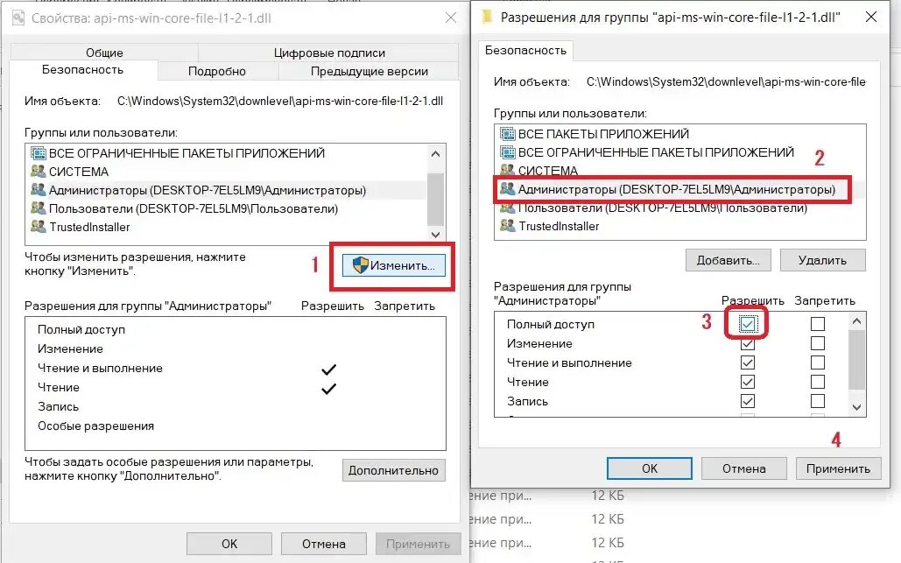Click the down arrow of the permissions list scrollbar
Image resolution: width=901 pixels, height=563 pixels.
pyautogui.click(x=856, y=407)
